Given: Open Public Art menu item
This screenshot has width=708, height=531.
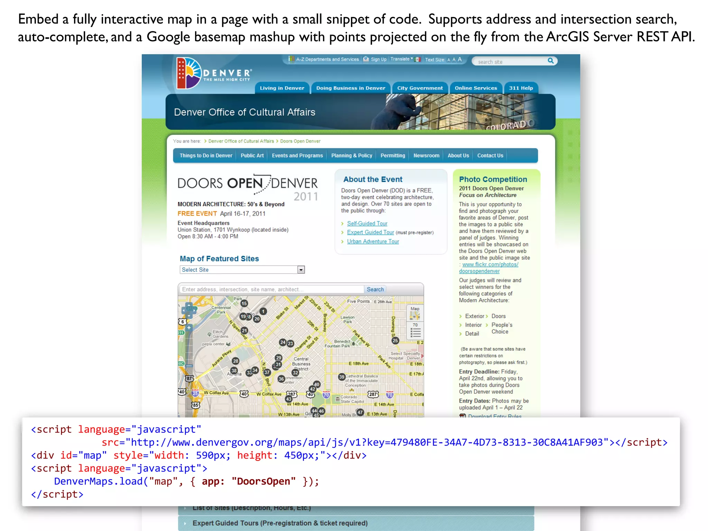Looking at the screenshot, I should [x=252, y=156].
